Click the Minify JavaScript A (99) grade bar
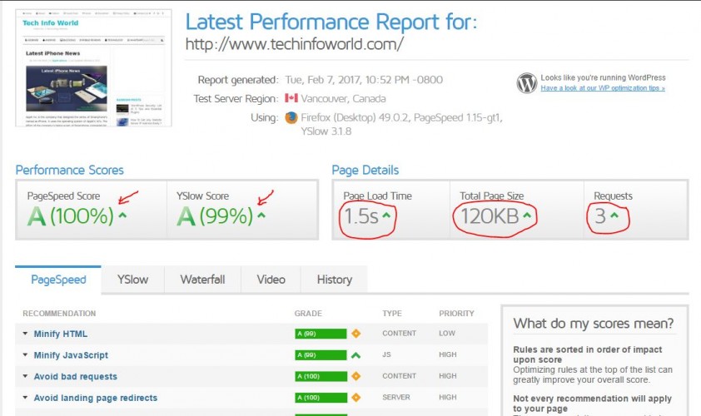The height and width of the screenshot is (416, 701). click(321, 354)
